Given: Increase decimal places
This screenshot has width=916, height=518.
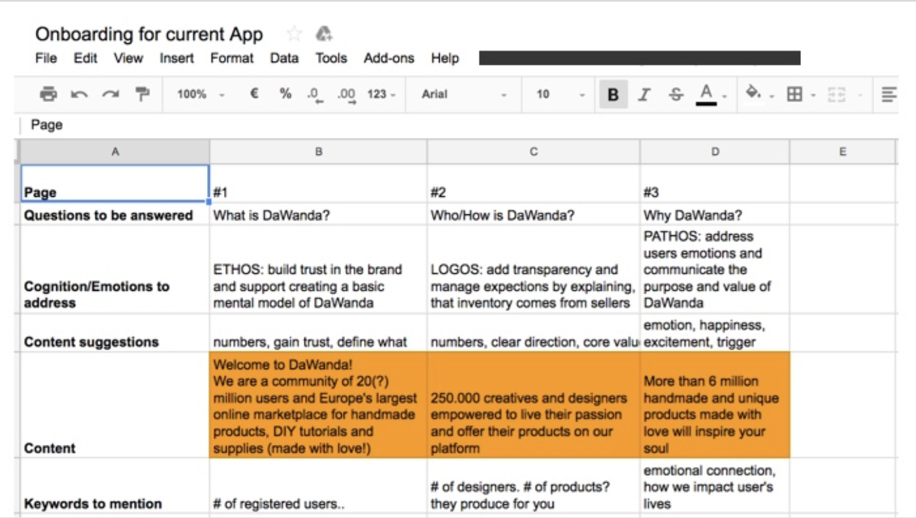Looking at the screenshot, I should [x=346, y=95].
